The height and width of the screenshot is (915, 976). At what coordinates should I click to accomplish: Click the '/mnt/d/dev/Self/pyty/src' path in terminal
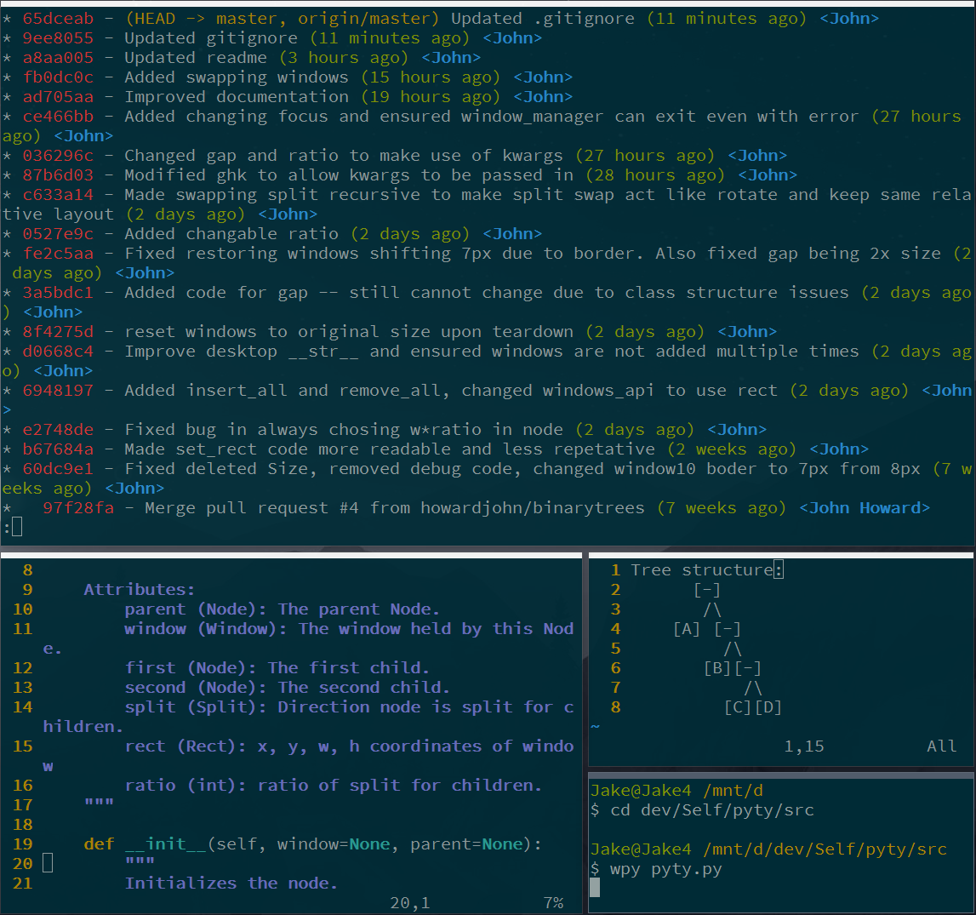click(825, 849)
